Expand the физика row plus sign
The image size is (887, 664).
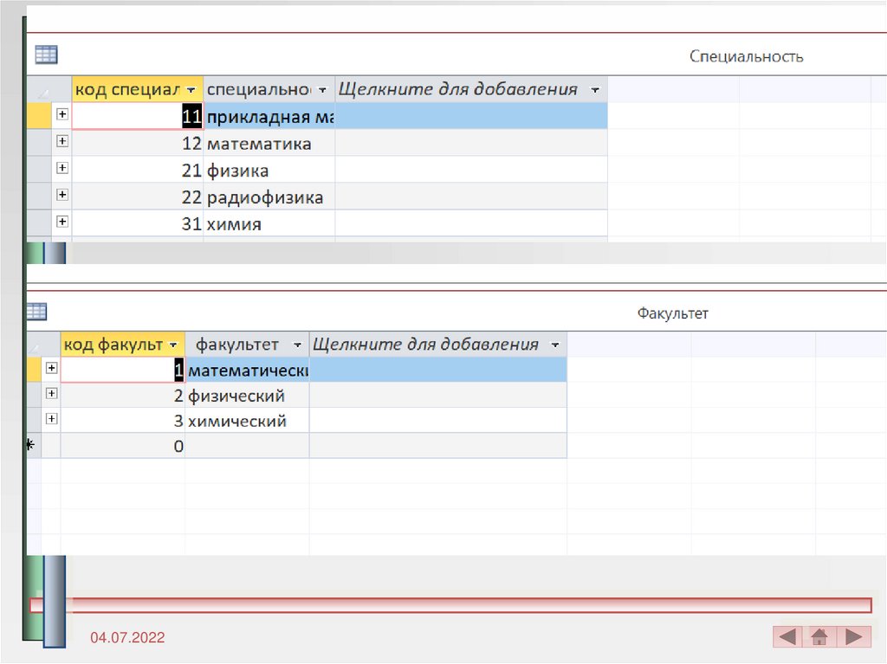[x=62, y=168]
